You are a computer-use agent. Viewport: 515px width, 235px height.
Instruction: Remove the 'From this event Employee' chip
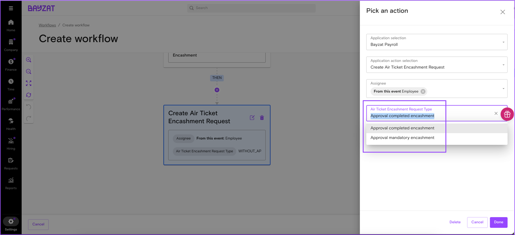423,91
